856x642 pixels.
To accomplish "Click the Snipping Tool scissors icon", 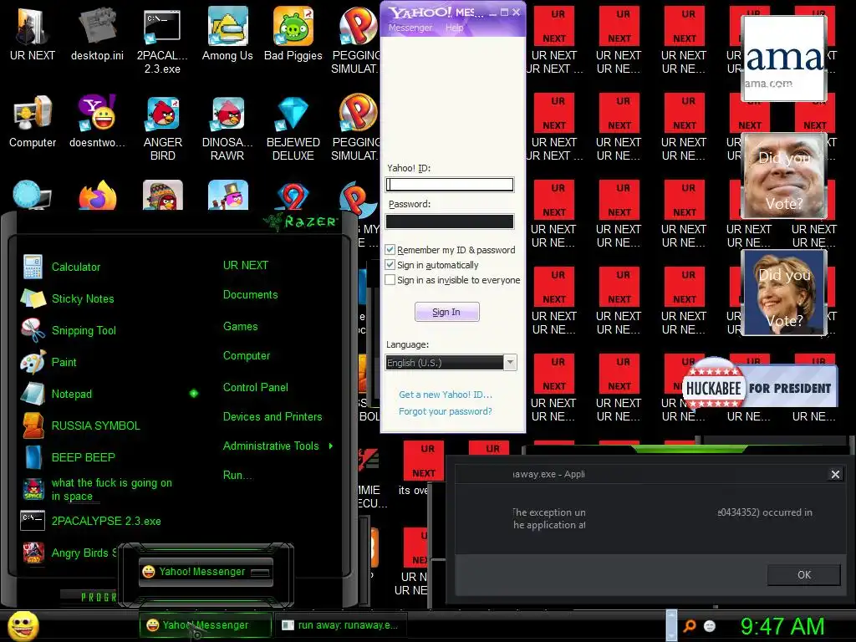I will pos(33,330).
